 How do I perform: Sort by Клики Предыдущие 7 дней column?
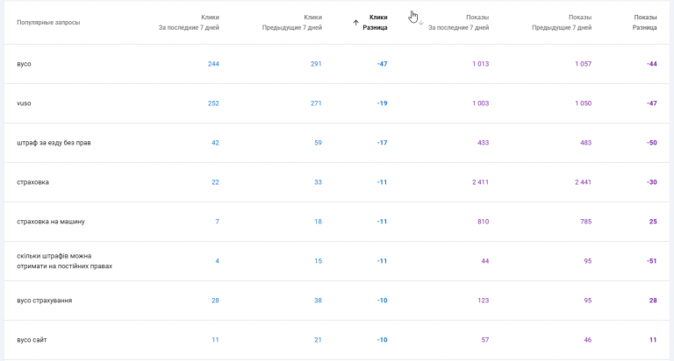tap(292, 22)
